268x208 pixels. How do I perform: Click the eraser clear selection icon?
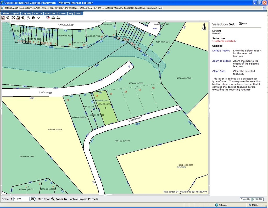pyautogui.click(x=38, y=18)
